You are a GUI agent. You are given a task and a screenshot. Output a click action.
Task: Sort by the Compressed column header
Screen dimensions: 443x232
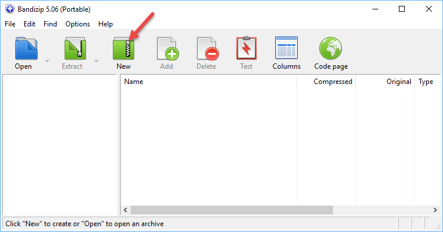(327, 82)
